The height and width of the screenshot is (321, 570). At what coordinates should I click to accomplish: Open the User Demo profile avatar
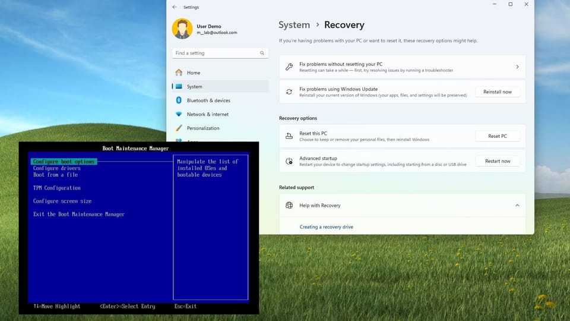(182, 29)
